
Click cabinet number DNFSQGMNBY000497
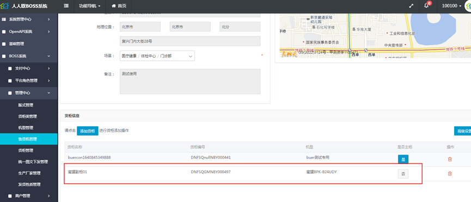pyautogui.click(x=211, y=172)
